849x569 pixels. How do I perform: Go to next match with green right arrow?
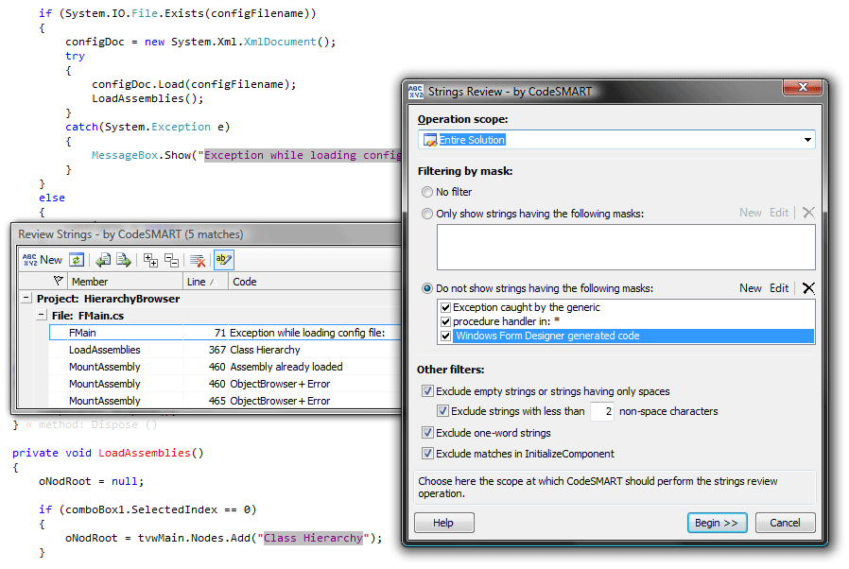[x=124, y=260]
